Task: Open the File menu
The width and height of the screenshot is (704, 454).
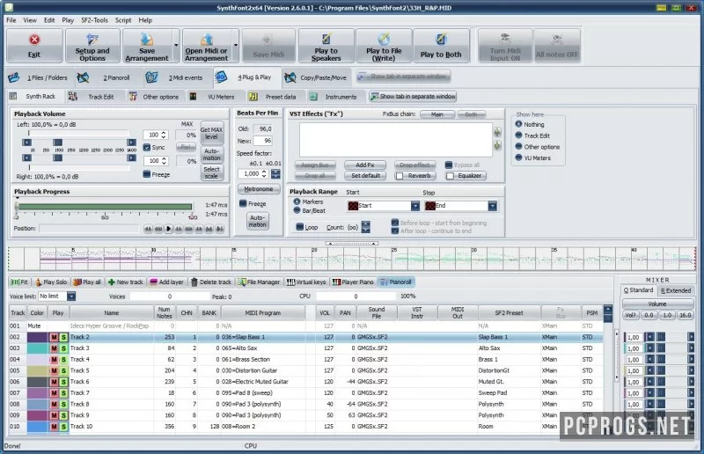Action: coord(11,20)
